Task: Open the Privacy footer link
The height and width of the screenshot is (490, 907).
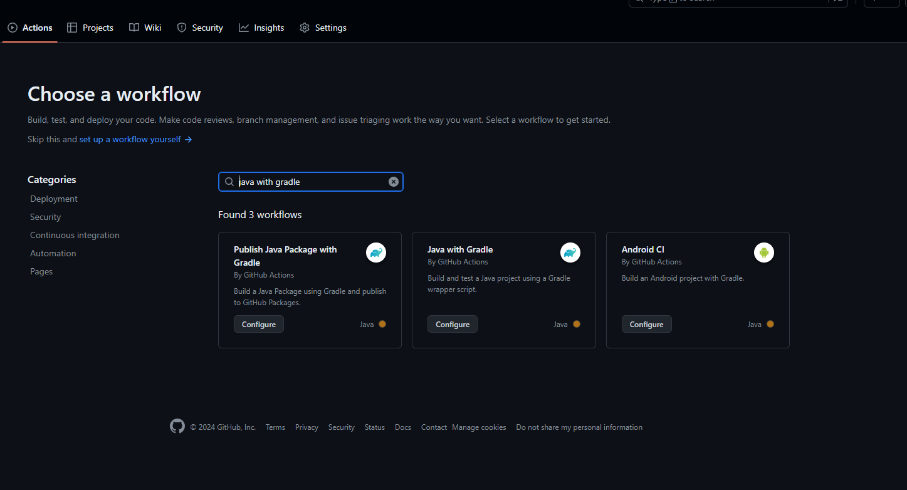Action: click(307, 427)
